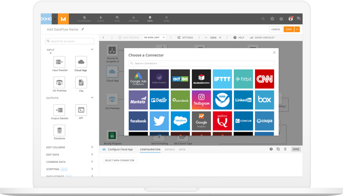Select the Google Ads connector tile
Image resolution: width=343 pixels, height=196 pixels.
[138, 79]
